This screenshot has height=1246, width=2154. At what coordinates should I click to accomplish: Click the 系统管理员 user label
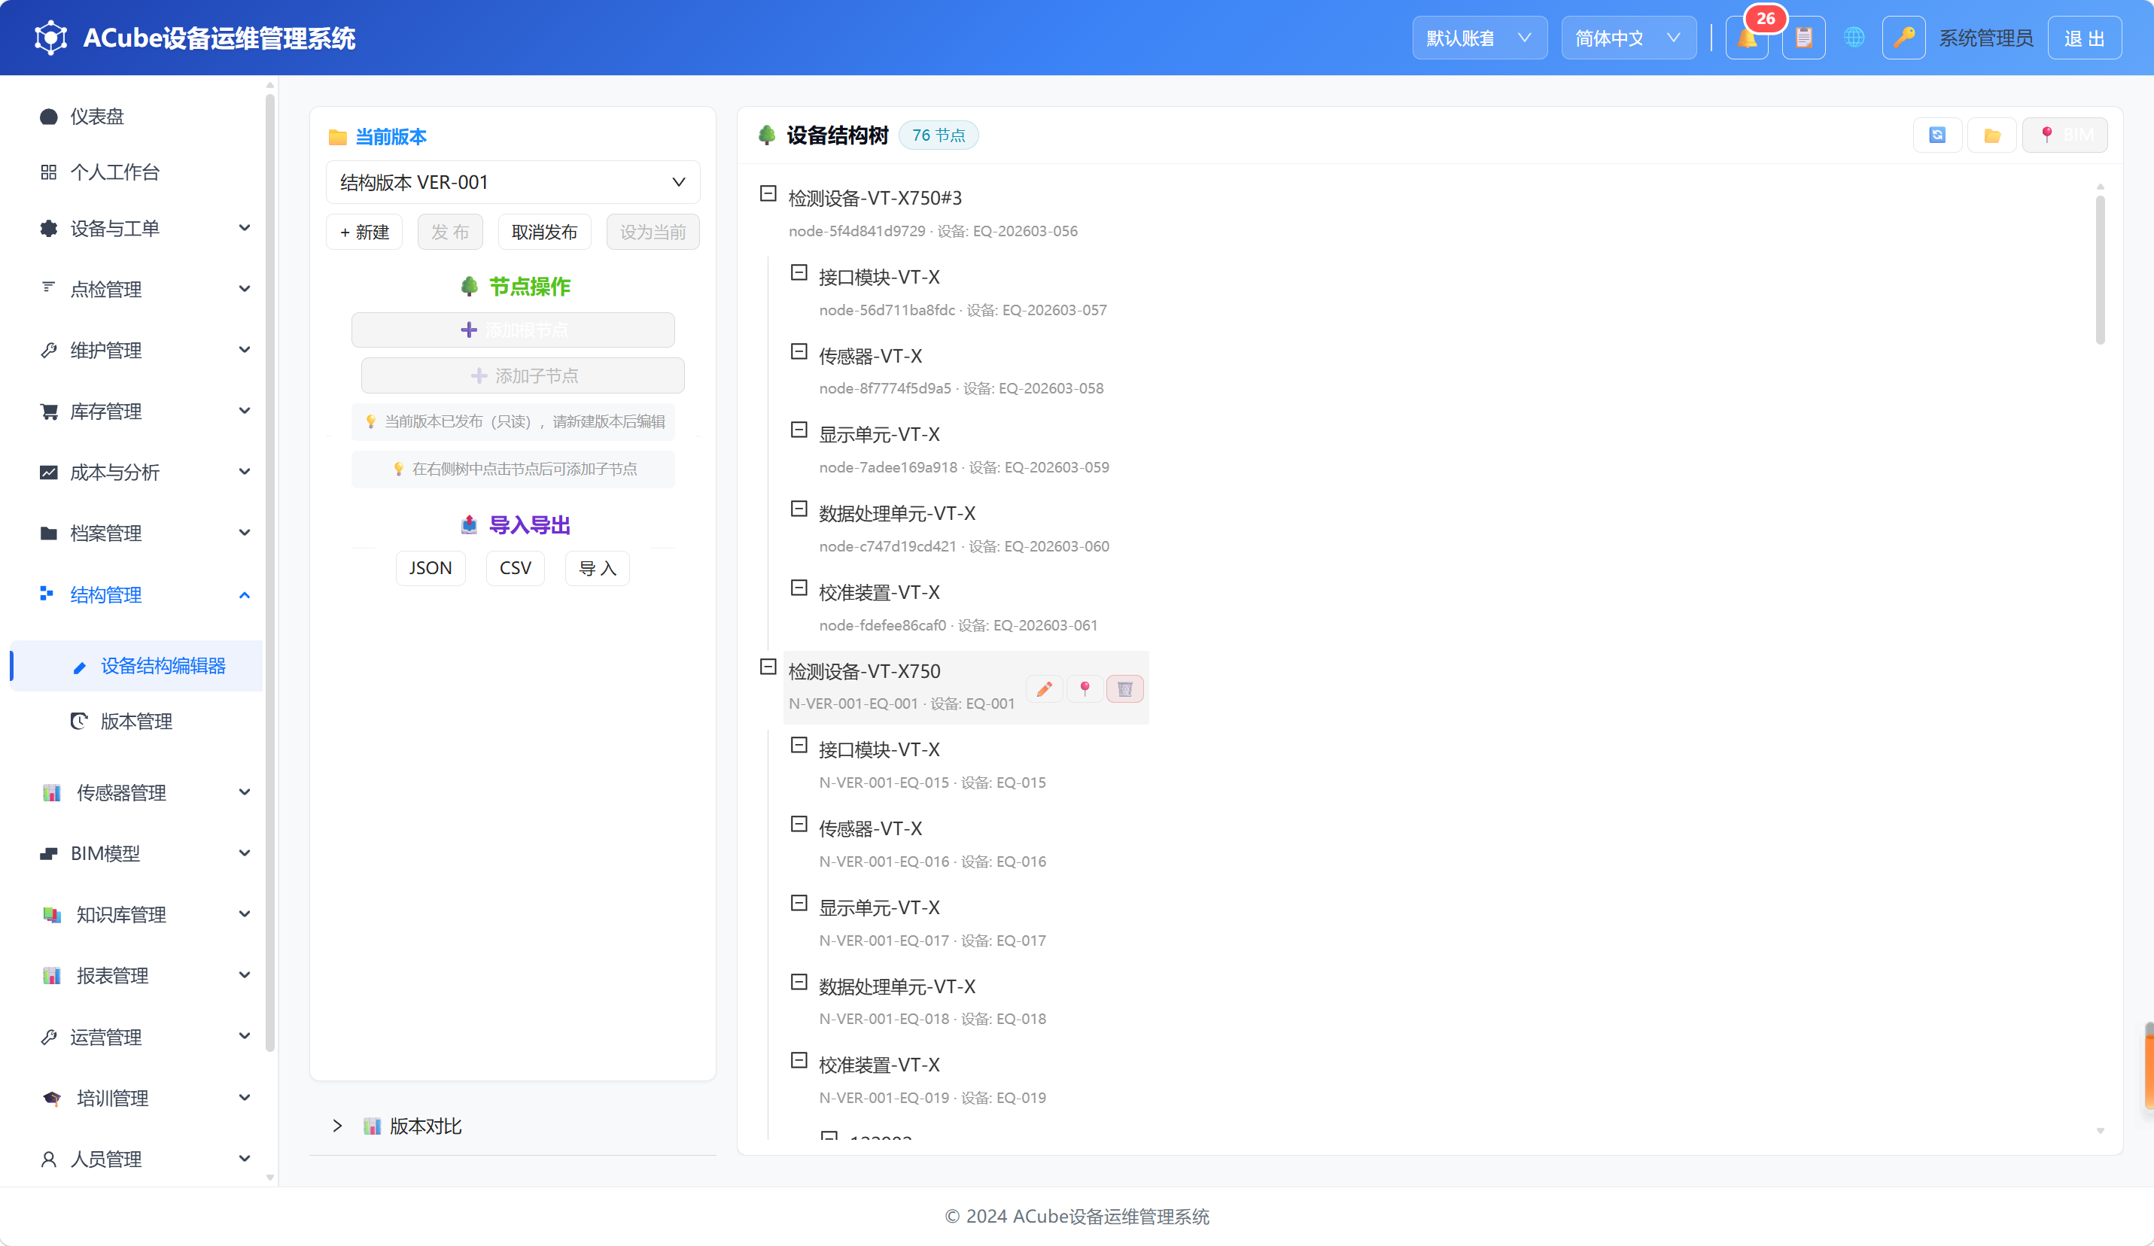[1985, 38]
